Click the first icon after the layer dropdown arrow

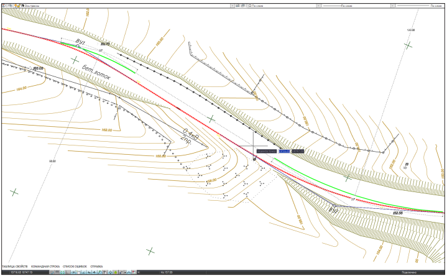237,6
